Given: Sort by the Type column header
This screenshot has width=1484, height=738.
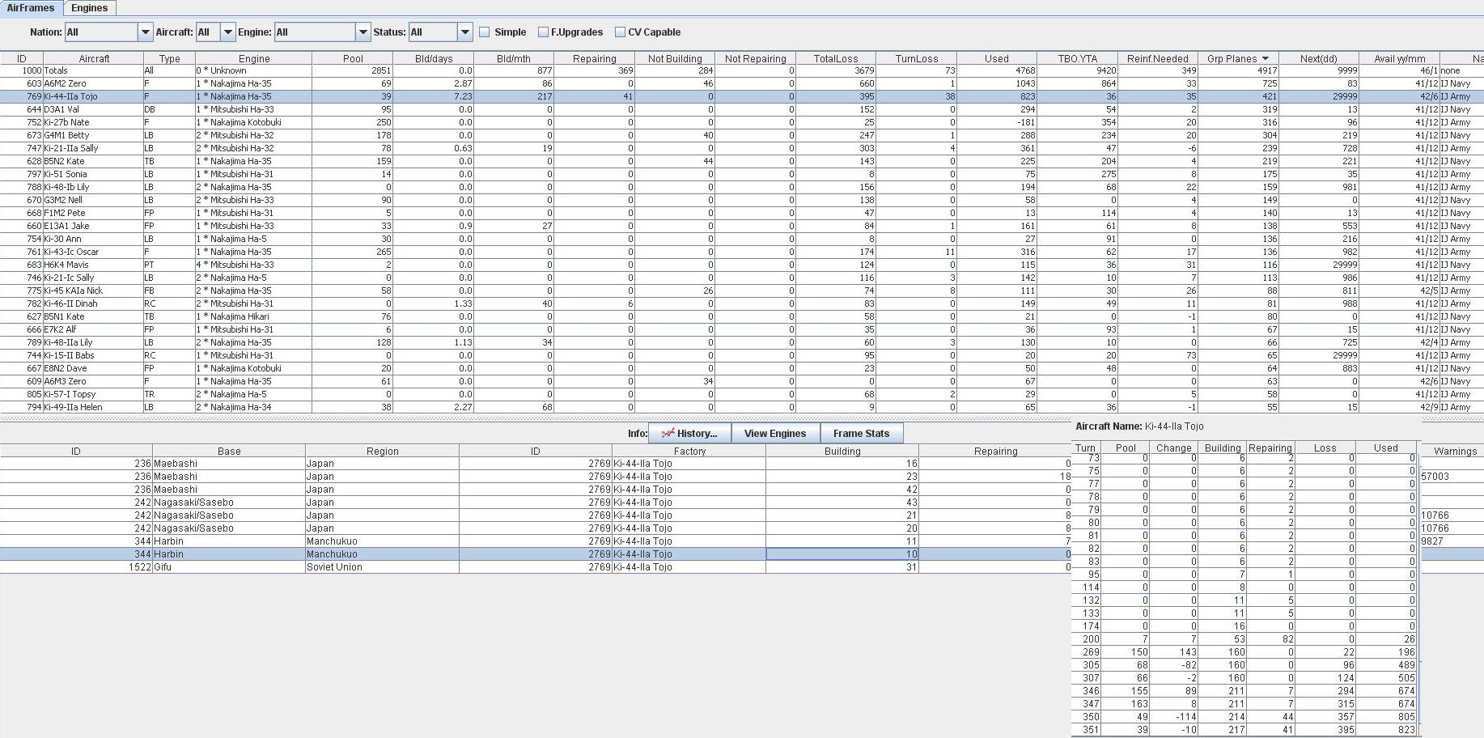Looking at the screenshot, I should point(169,58).
